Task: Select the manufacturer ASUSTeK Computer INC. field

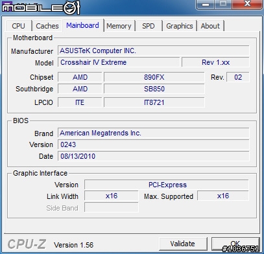Action: [154, 51]
